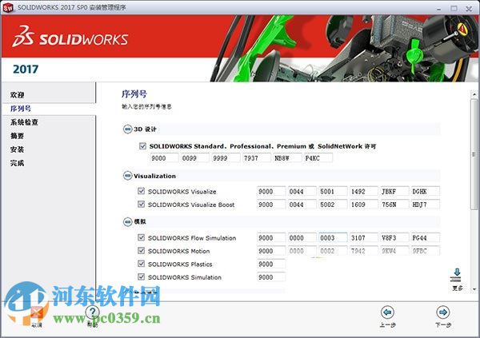
Task: Click Visualize Boost serial field 1609
Action: pos(364,205)
